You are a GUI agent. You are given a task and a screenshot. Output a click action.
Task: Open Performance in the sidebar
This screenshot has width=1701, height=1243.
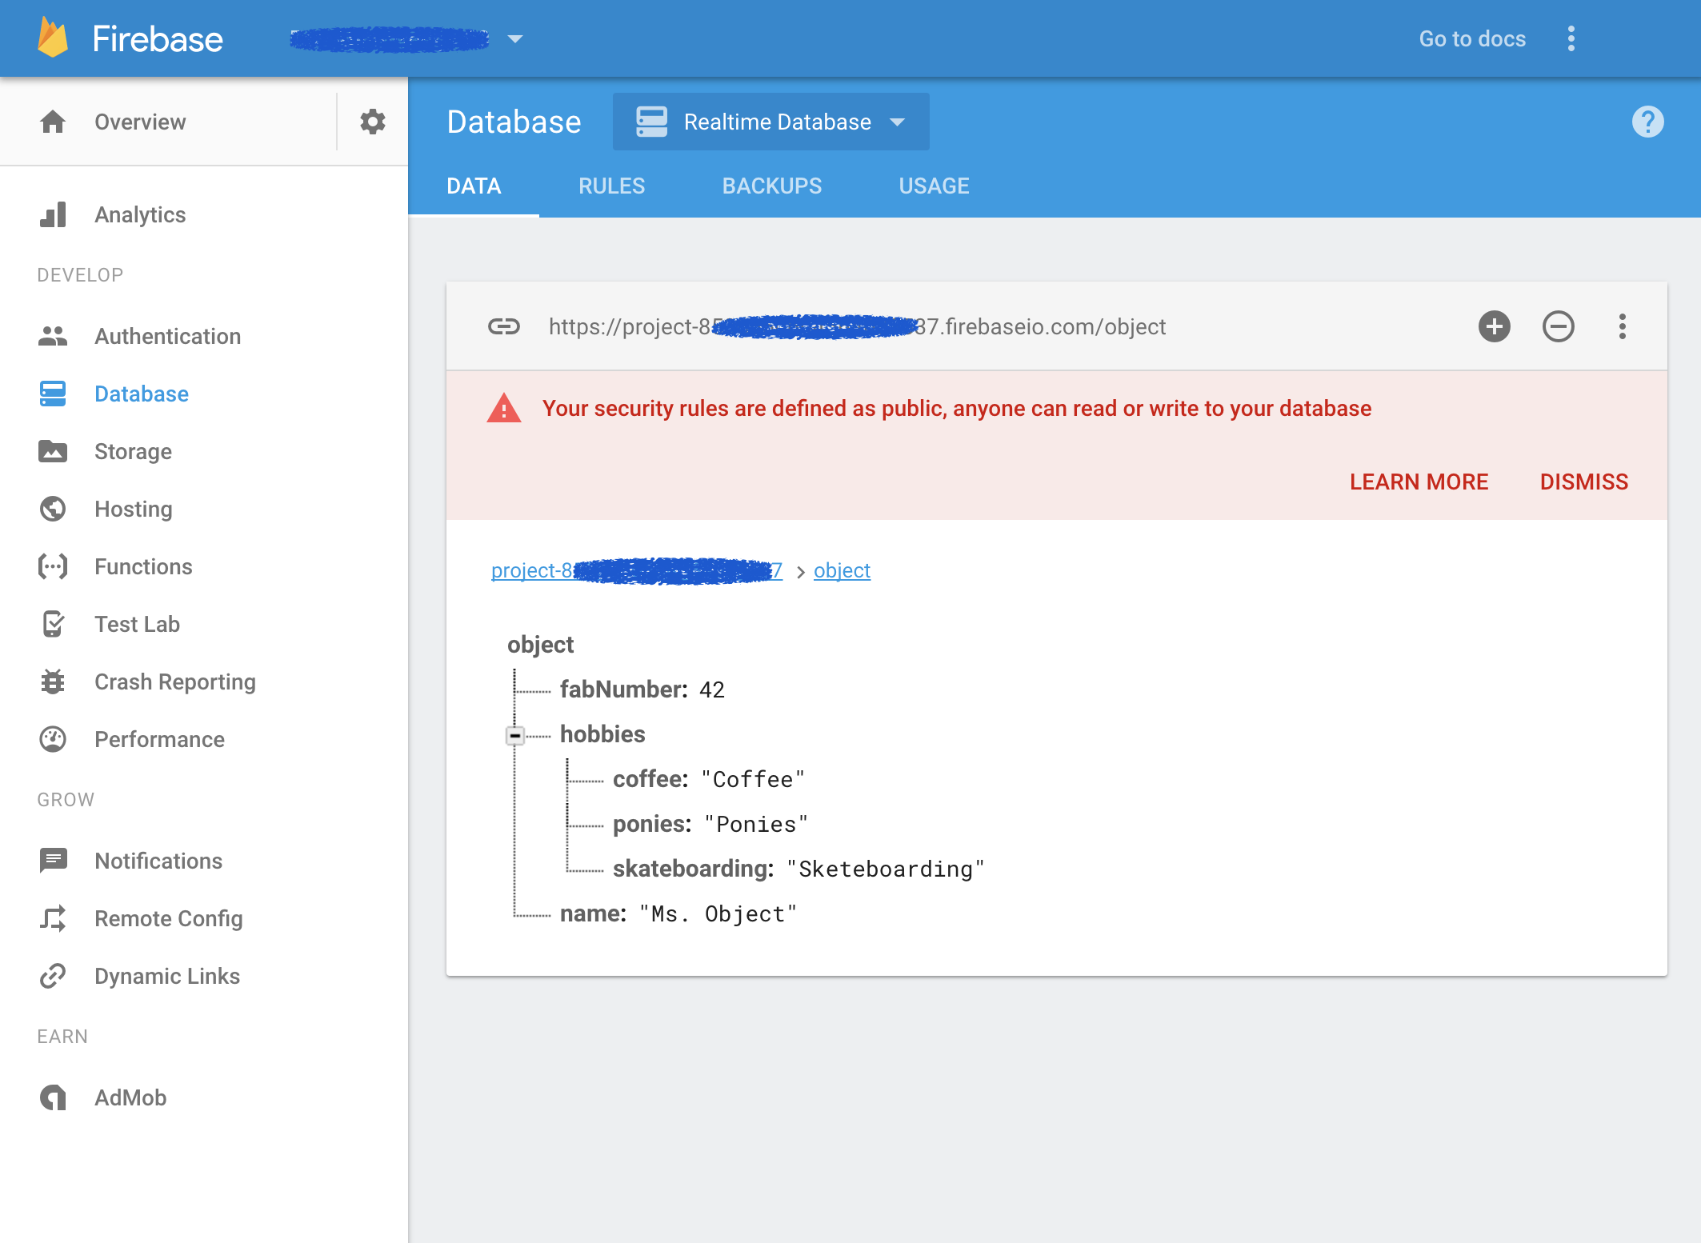(160, 739)
